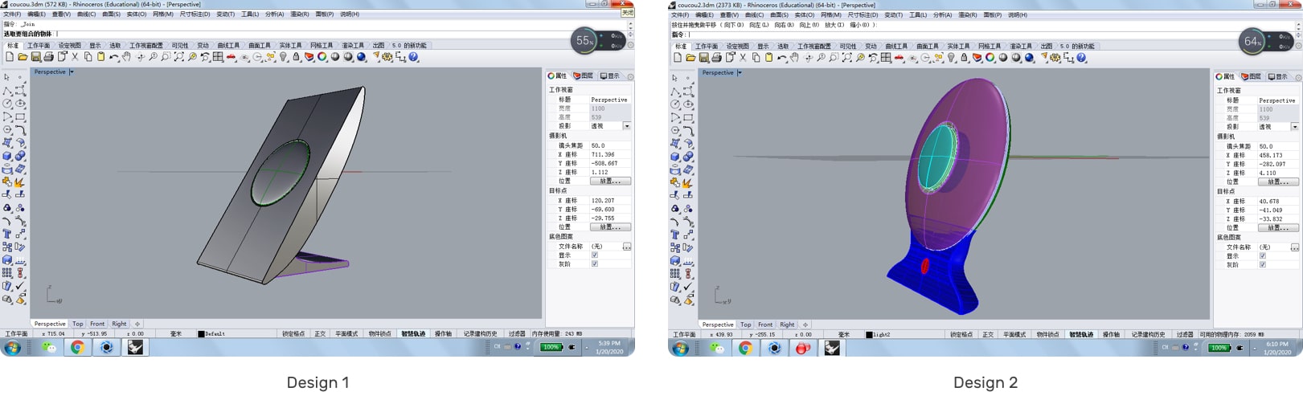Open the 图层 panel tab in coucou.3dm
The image size is (1303, 404).
coord(583,75)
